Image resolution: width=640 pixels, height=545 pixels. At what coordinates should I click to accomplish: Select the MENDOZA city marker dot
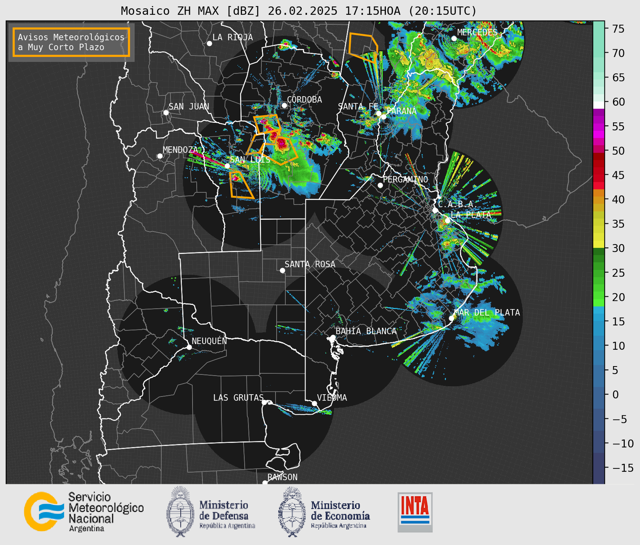160,156
